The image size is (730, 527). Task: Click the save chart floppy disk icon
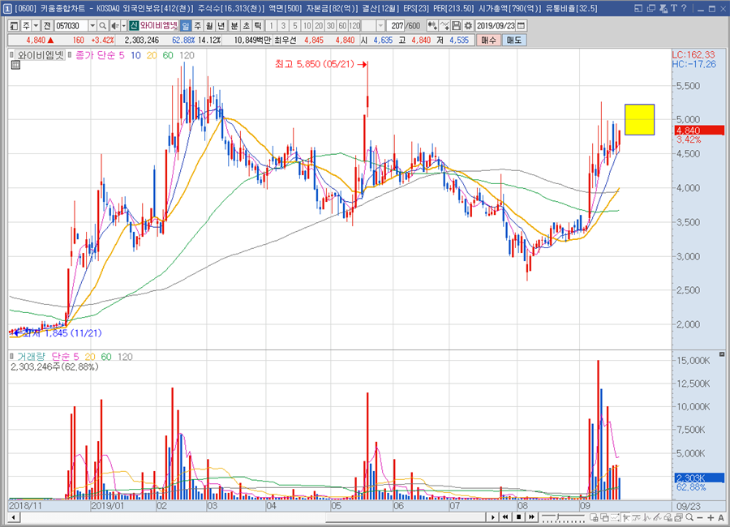click(457, 26)
